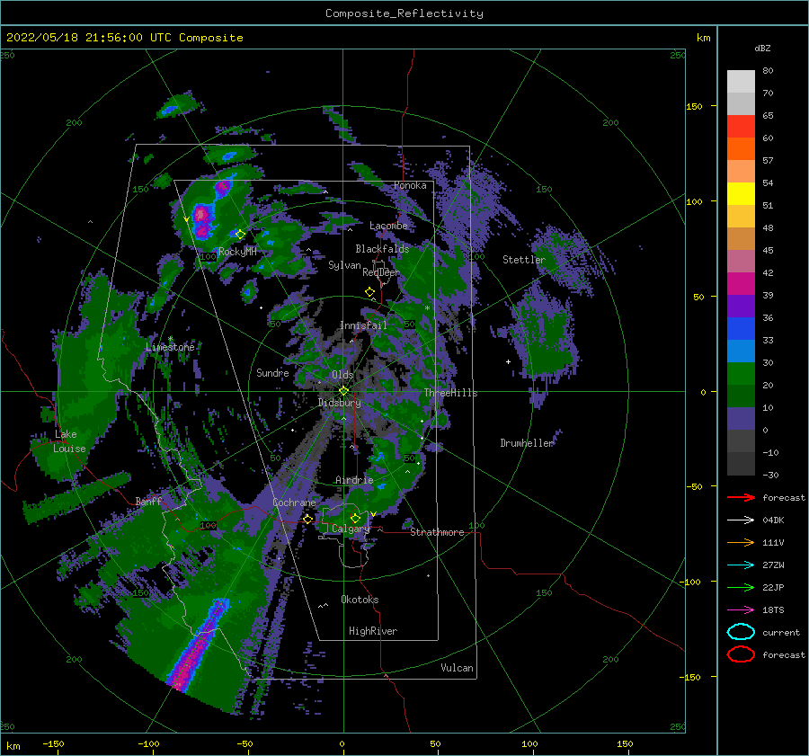This screenshot has width=809, height=756.
Task: Click the HighRiver town label
Action: (x=373, y=631)
